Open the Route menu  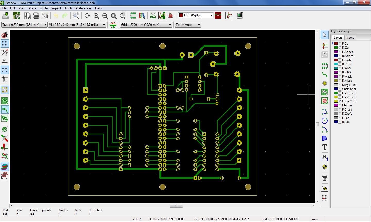[x=44, y=8]
